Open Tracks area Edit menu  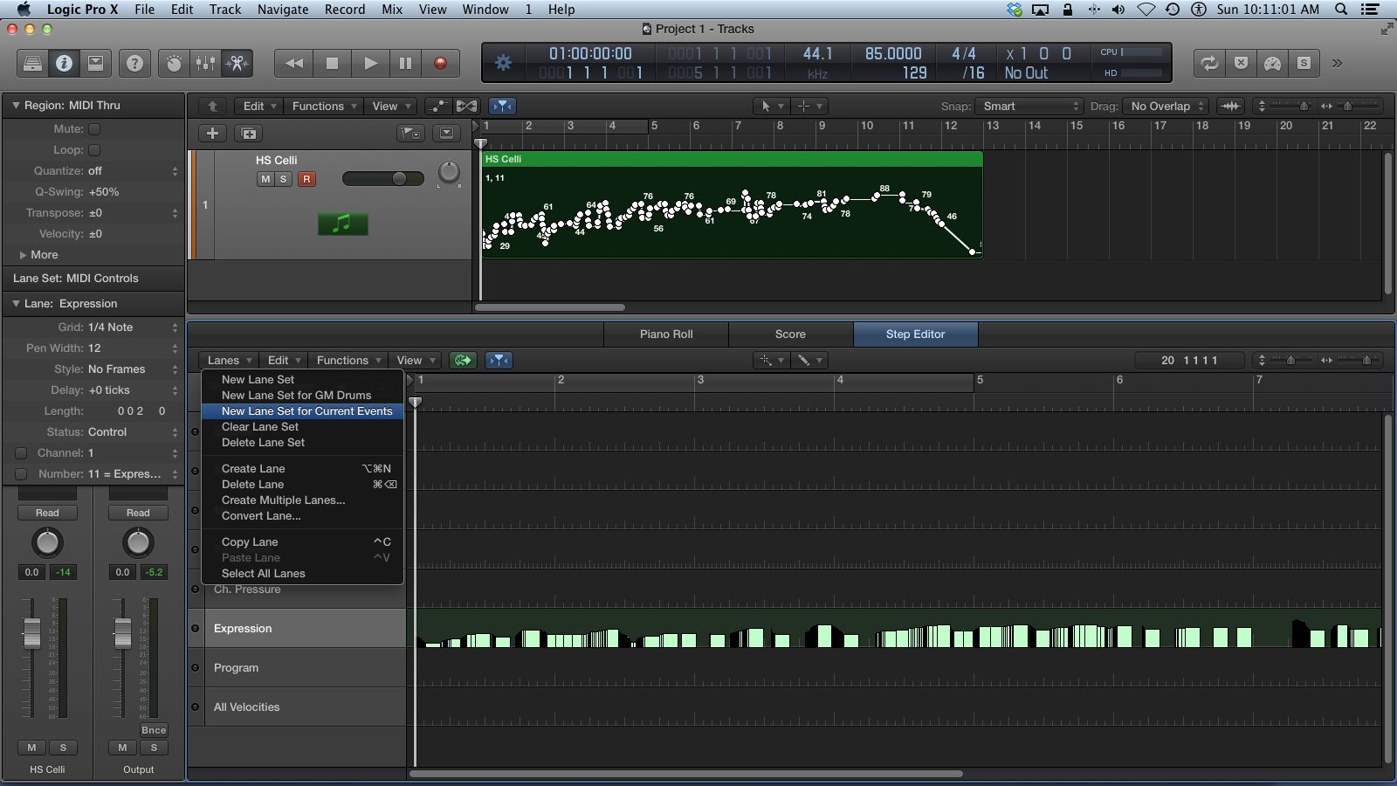tap(259, 106)
